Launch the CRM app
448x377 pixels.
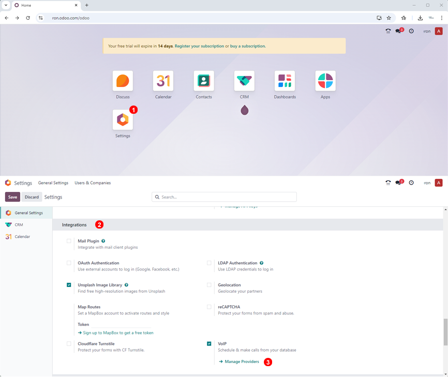tap(244, 81)
